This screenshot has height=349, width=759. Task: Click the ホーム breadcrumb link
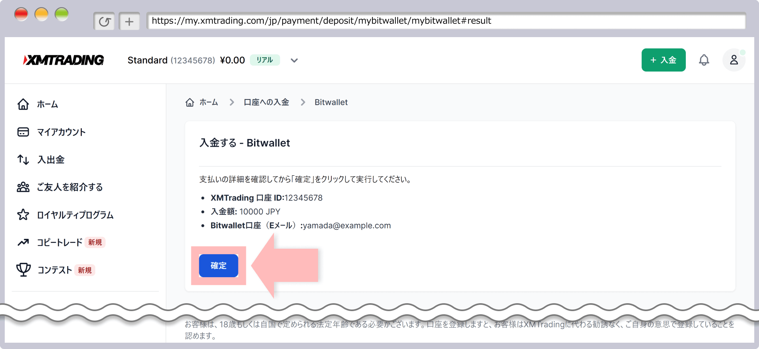209,102
